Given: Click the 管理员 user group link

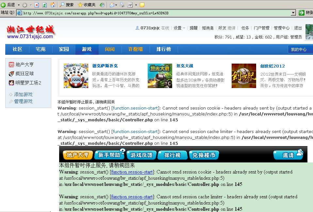Looking at the screenshot, I should (x=296, y=37).
